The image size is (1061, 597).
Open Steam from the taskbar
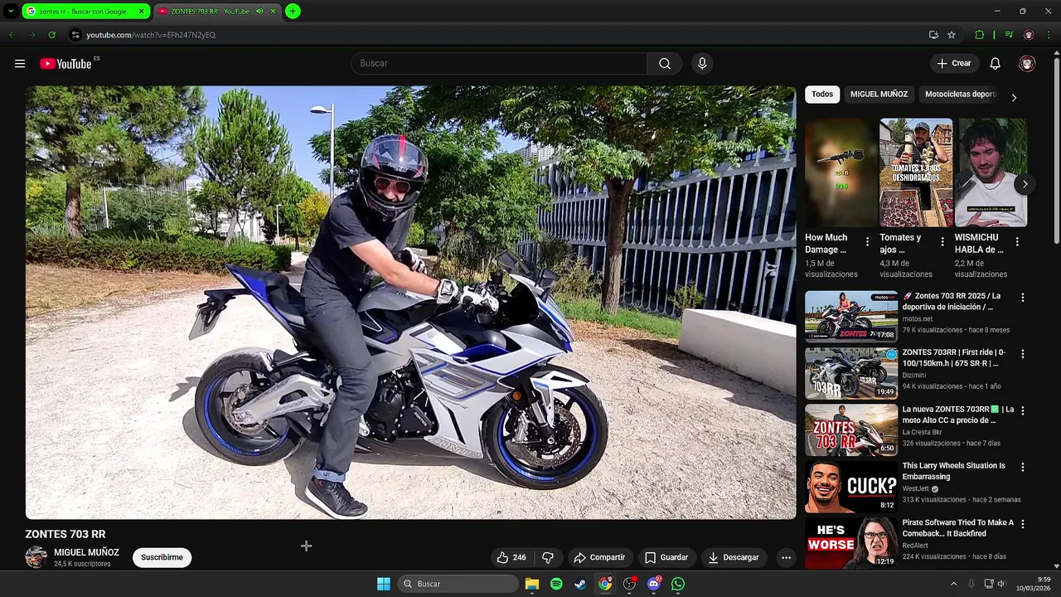(x=580, y=584)
